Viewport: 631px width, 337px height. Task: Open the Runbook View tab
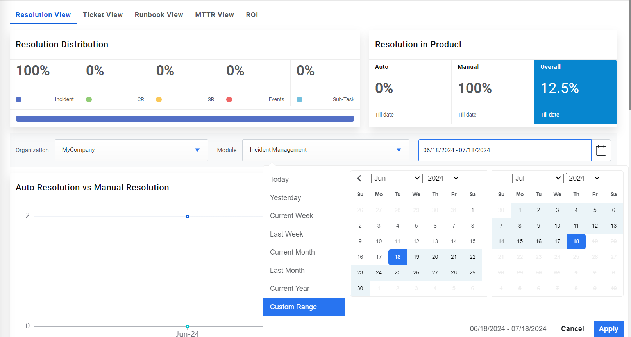point(159,15)
